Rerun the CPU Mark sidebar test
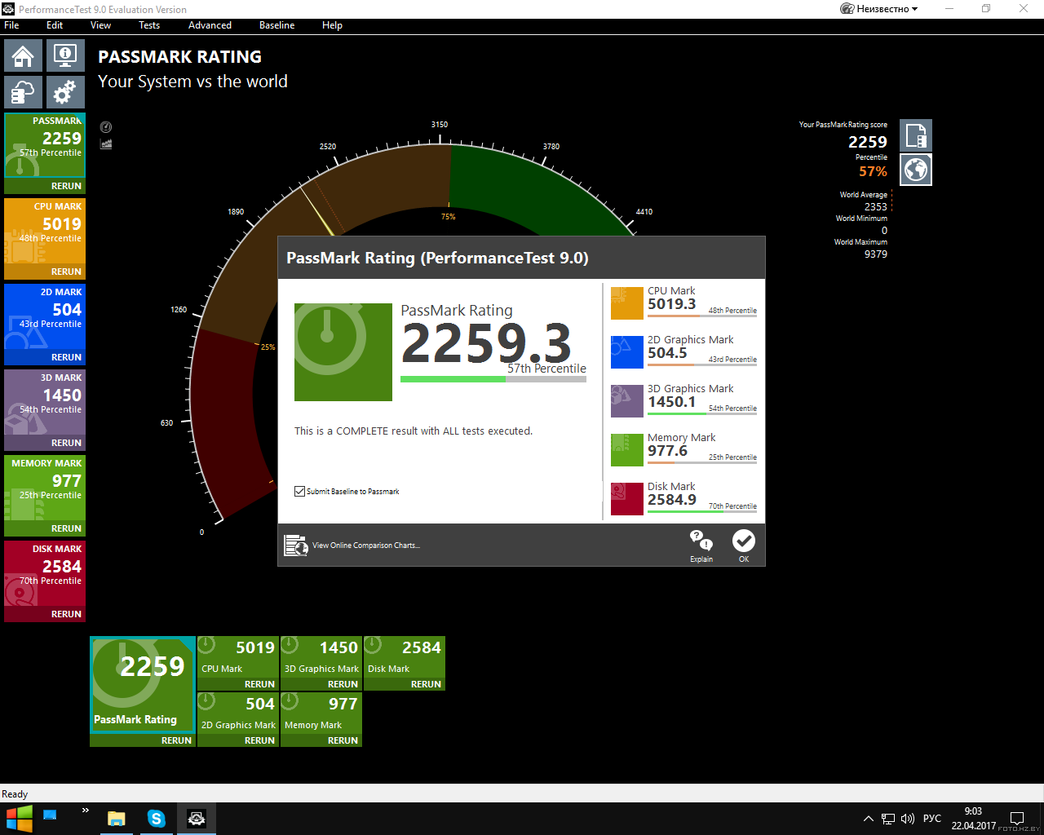The image size is (1044, 835). 66,272
